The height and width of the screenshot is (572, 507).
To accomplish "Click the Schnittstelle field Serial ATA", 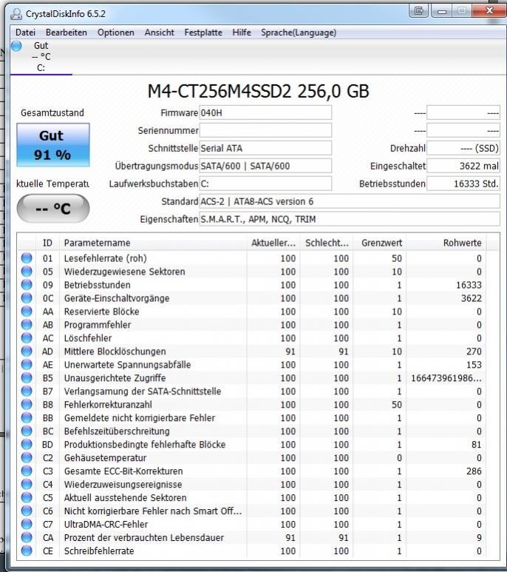I will 265,148.
